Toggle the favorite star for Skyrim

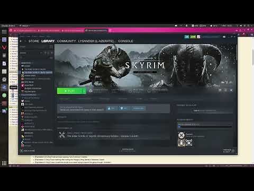(231, 90)
